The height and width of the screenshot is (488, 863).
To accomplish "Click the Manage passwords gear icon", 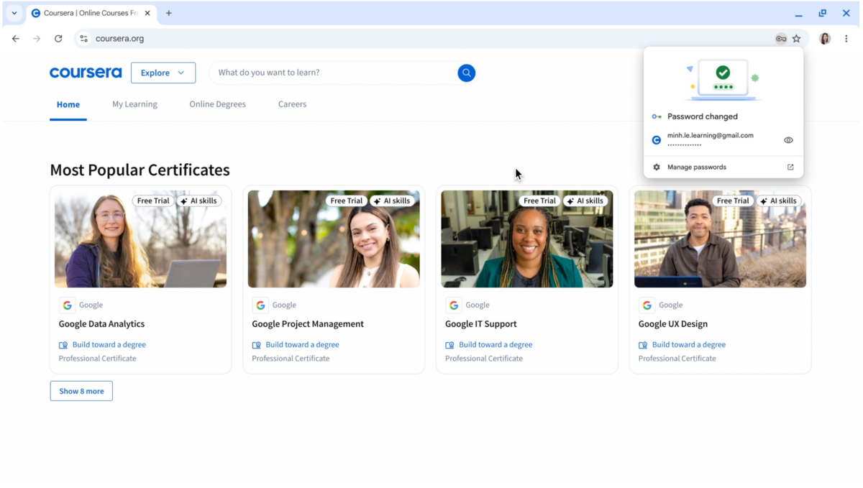I will (657, 167).
